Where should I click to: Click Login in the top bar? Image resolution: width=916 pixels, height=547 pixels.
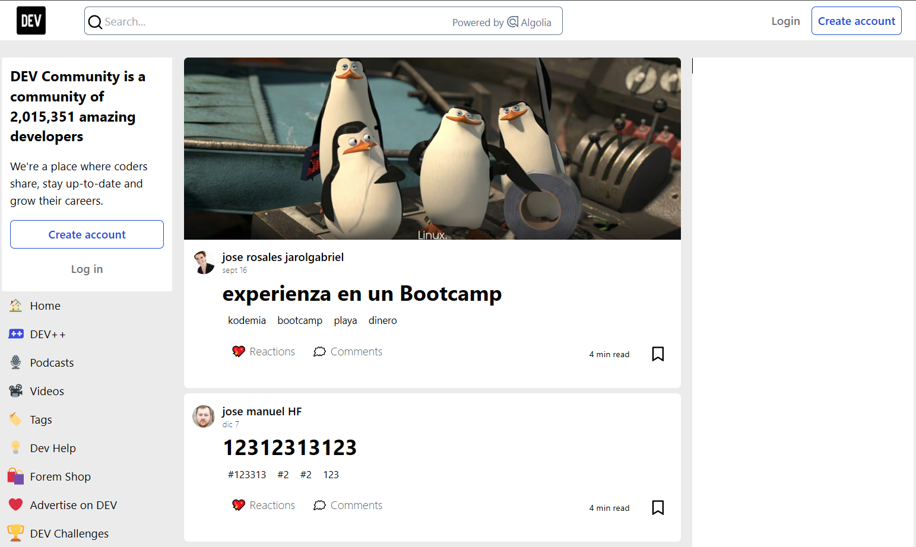click(x=785, y=21)
